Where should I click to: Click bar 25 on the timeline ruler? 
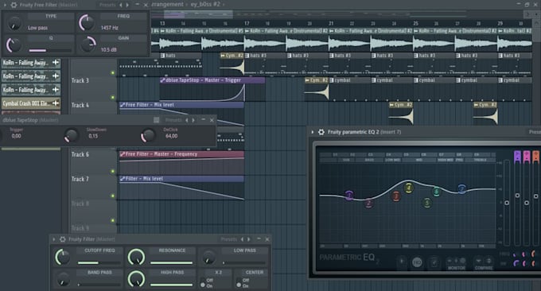point(415,23)
